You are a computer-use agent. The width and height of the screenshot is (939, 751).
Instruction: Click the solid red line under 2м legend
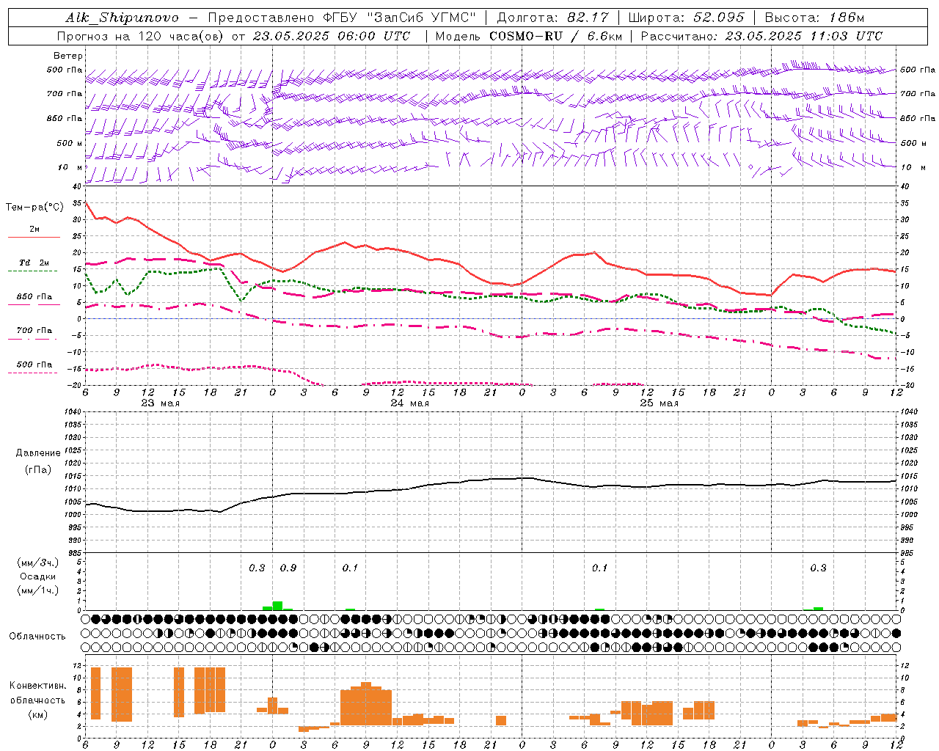[34, 238]
